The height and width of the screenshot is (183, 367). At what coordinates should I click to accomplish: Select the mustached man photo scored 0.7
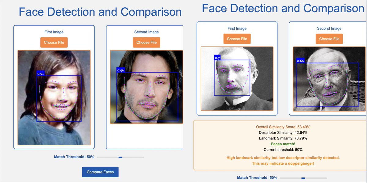(237, 78)
